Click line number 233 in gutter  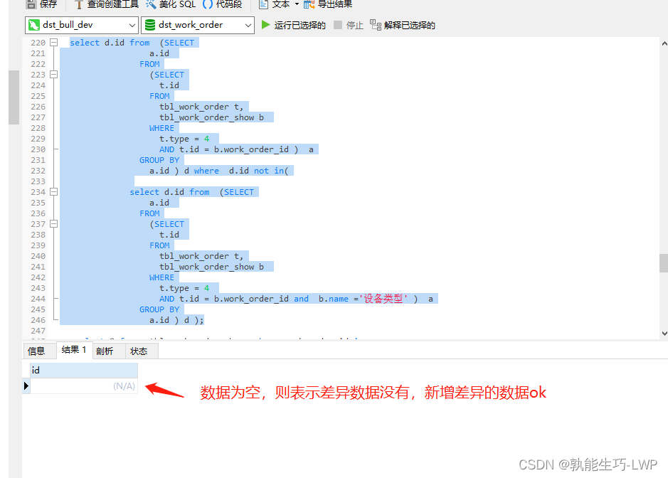point(38,181)
